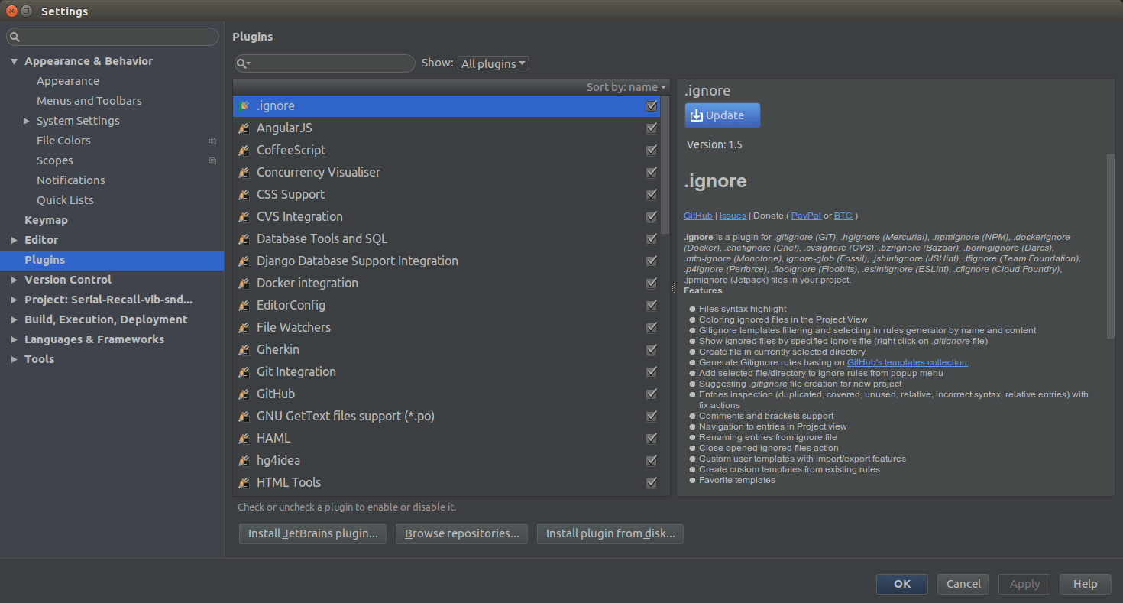
Task: Click the HAML plugin icon
Action: pyautogui.click(x=244, y=439)
